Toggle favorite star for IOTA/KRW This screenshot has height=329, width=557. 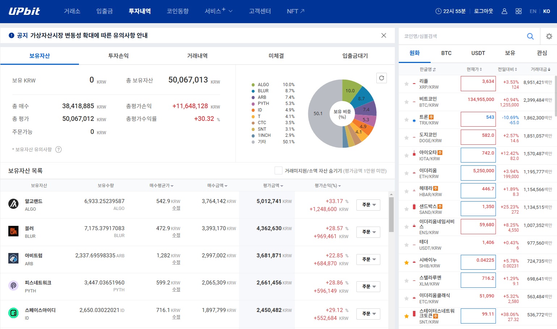pyautogui.click(x=406, y=156)
